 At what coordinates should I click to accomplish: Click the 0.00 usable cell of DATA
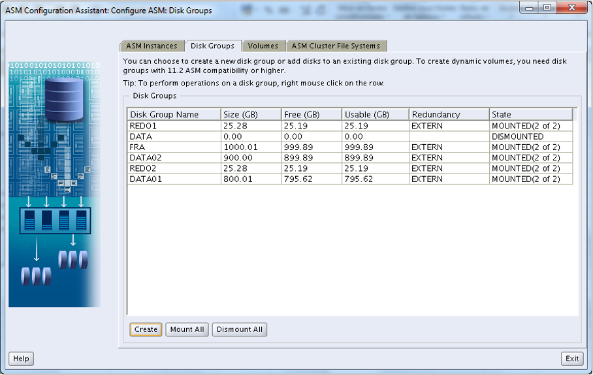coord(376,136)
